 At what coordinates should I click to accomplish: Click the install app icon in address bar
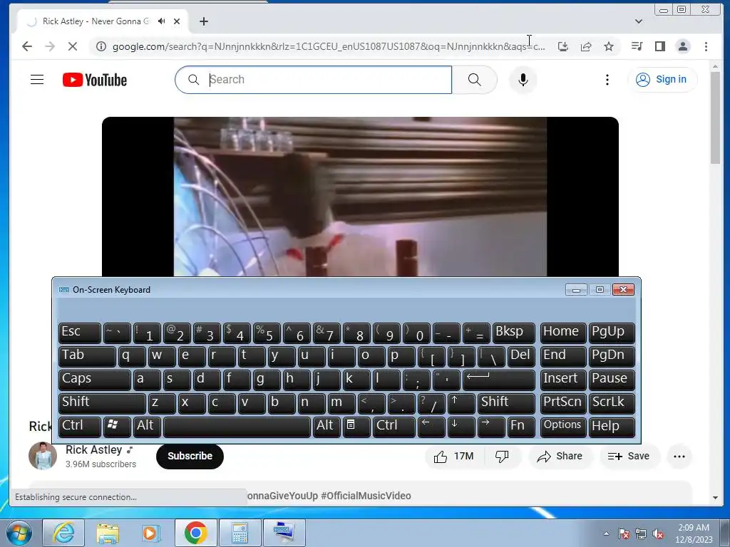pyautogui.click(x=563, y=46)
